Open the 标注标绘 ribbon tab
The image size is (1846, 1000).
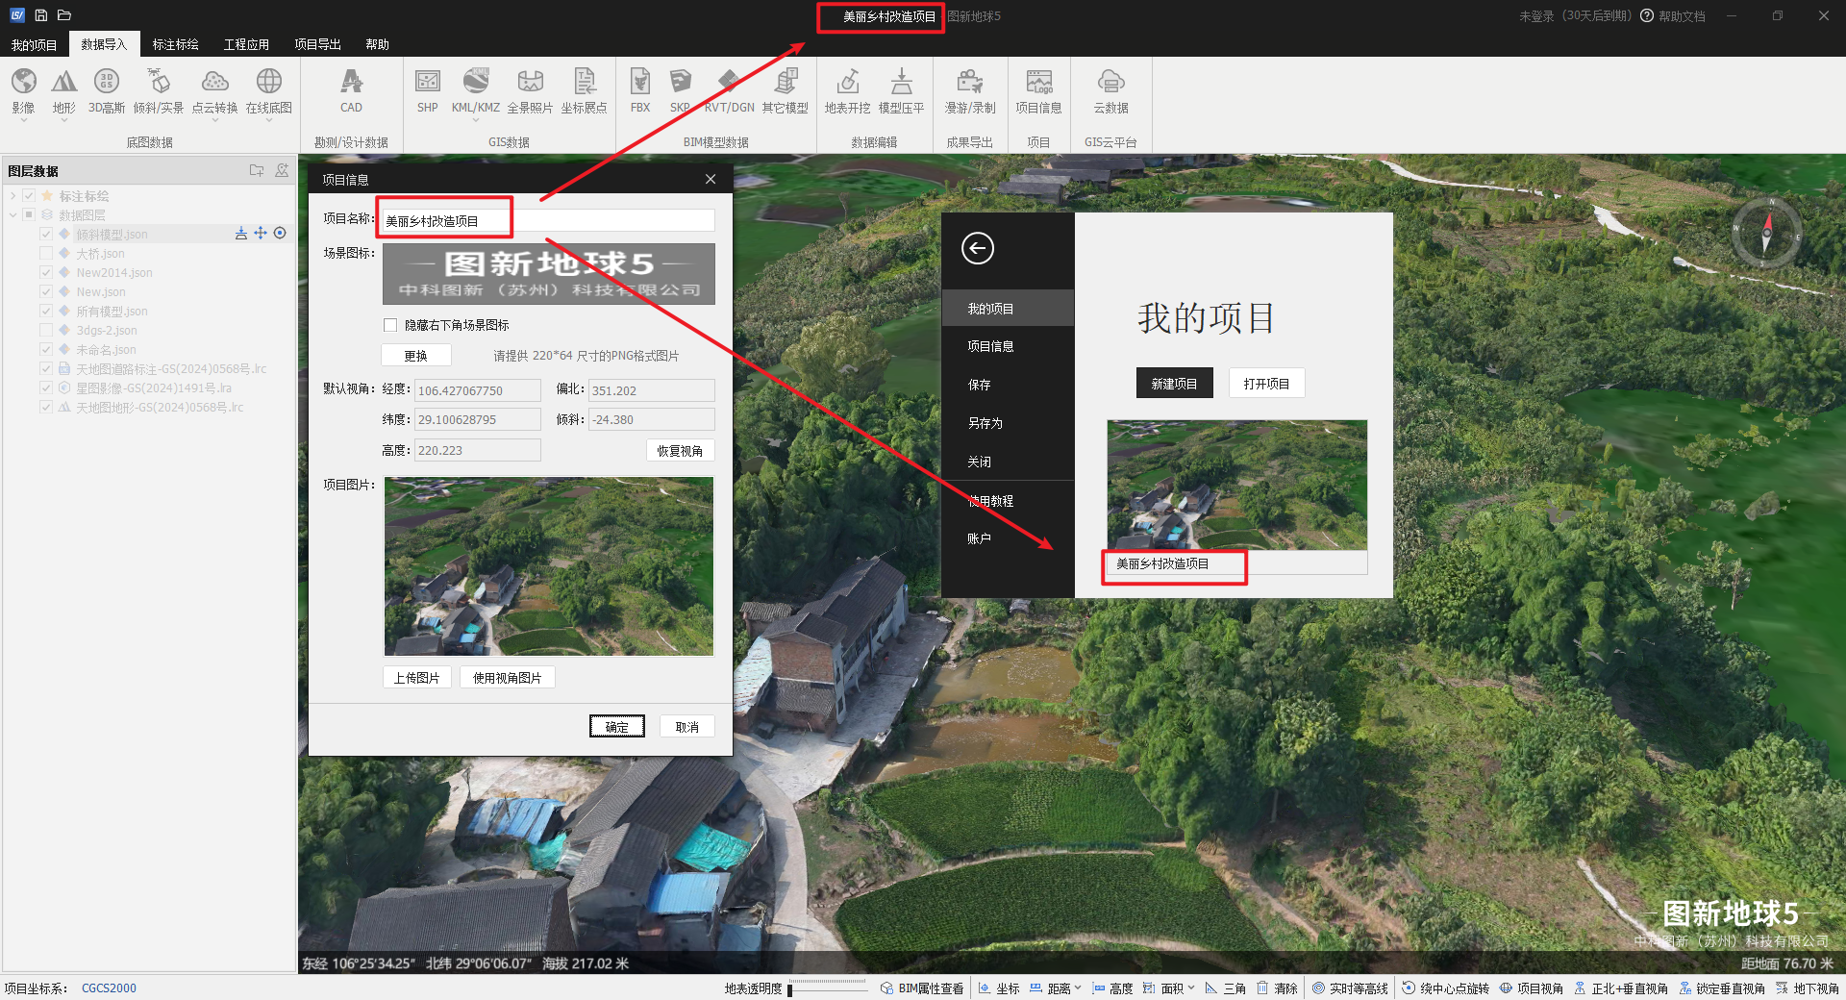175,44
